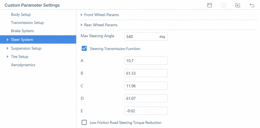Viewport: 260px width, 128px height.
Task: Expand the Tire Setup tree arrow
Action: coord(7,57)
